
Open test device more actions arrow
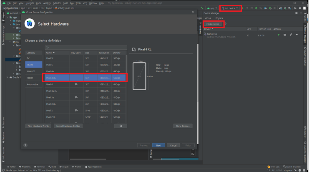click(x=297, y=35)
